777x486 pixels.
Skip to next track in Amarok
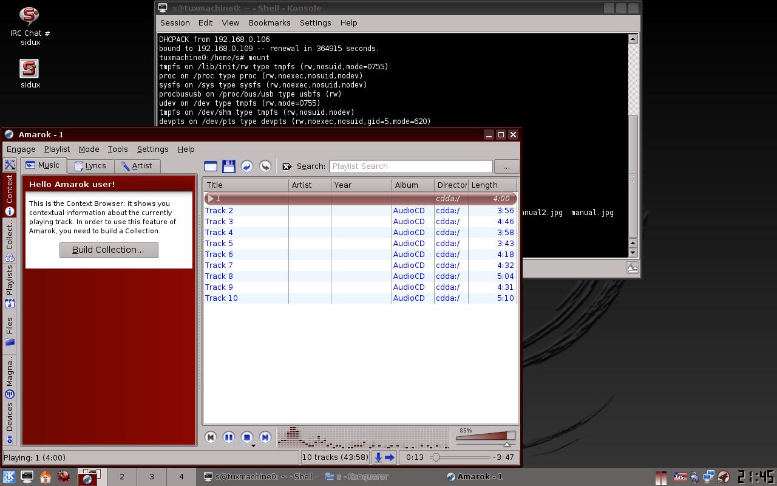click(265, 437)
